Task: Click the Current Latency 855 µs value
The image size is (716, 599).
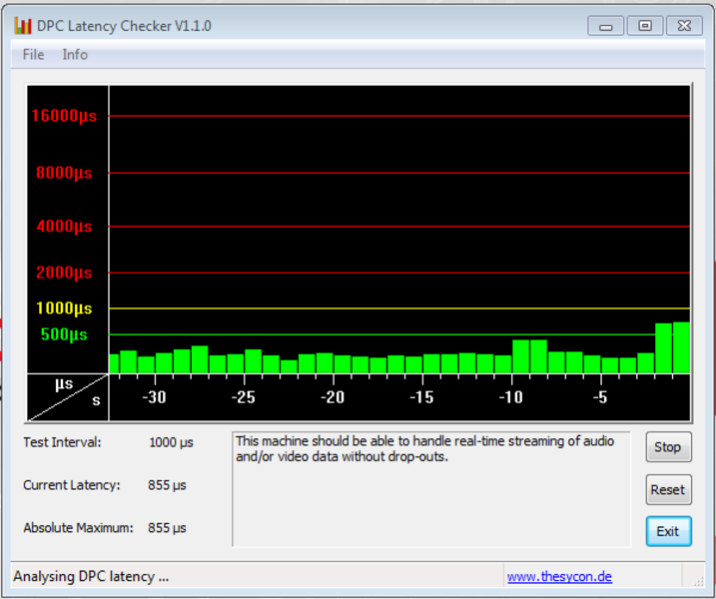Action: pyautogui.click(x=167, y=485)
